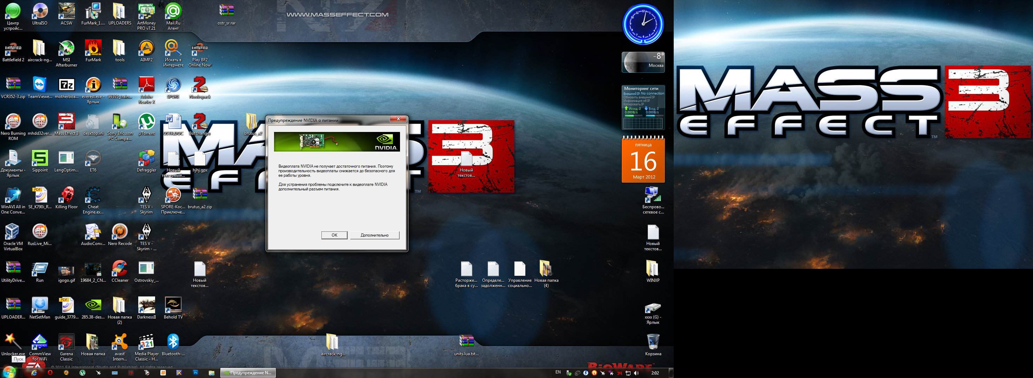Screen dimensions: 1033x378
Task: Launch ArtMoney PRO v7.21
Action: [x=146, y=17]
